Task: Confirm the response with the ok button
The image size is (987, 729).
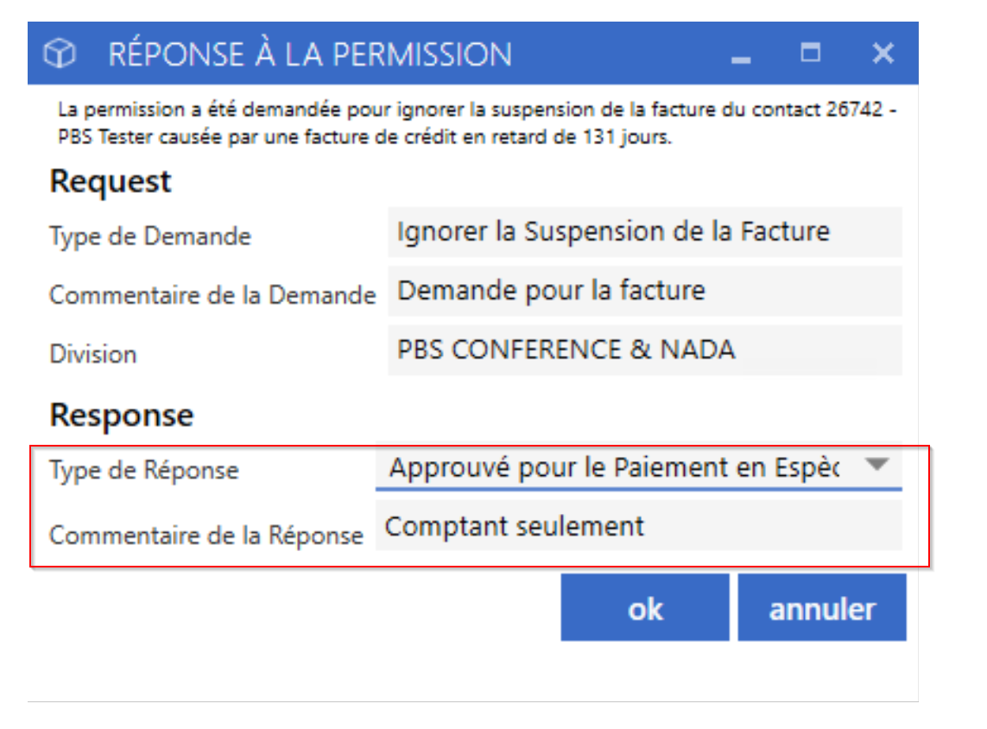Action: (x=644, y=607)
